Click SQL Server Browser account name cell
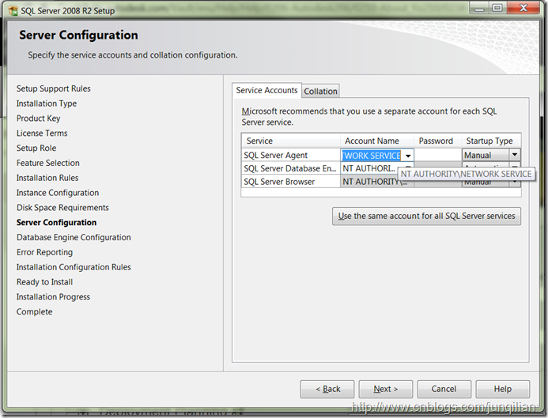548x418 pixels. [x=376, y=182]
